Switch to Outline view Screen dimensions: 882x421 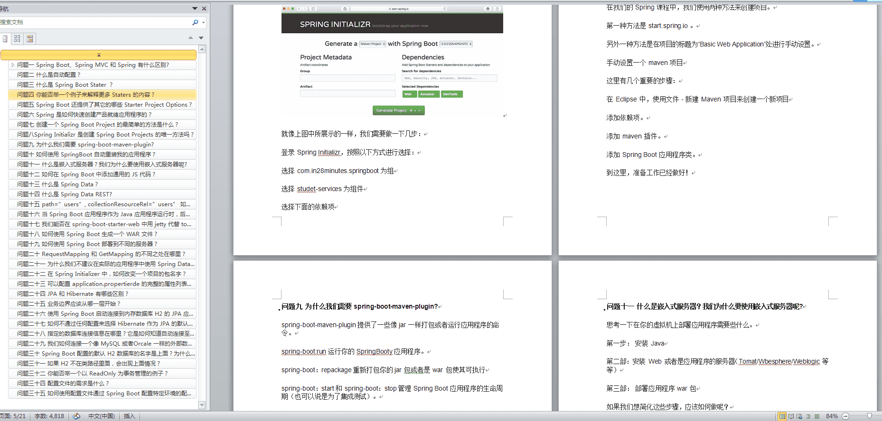pos(808,416)
